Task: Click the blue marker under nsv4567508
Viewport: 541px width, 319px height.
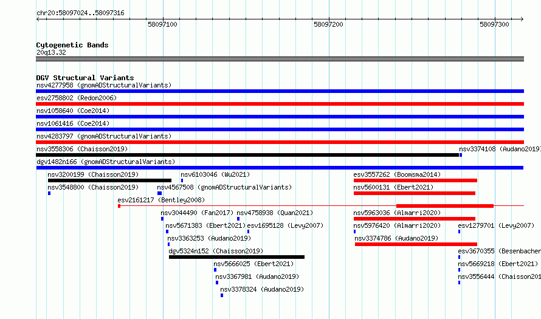Action: 159,193
